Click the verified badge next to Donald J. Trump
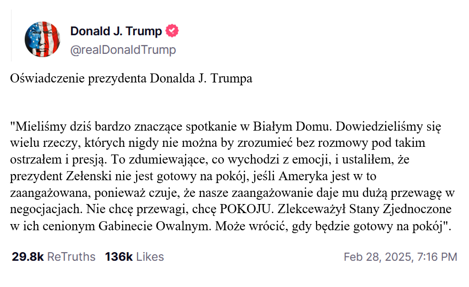 point(172,31)
